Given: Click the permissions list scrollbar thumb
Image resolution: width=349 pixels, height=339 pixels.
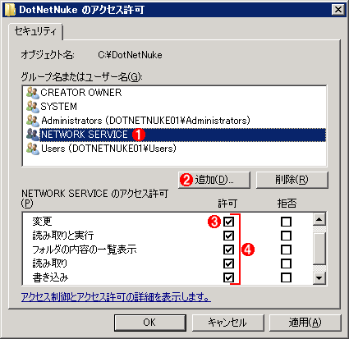Looking at the screenshot, I should pos(319,249).
